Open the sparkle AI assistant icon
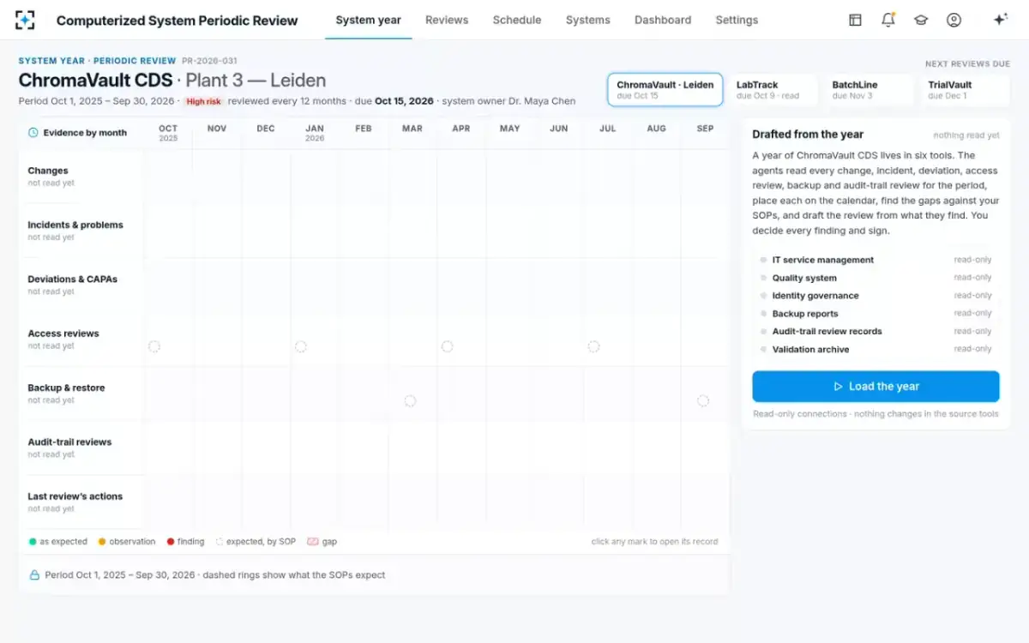The width and height of the screenshot is (1029, 643). click(x=1000, y=20)
